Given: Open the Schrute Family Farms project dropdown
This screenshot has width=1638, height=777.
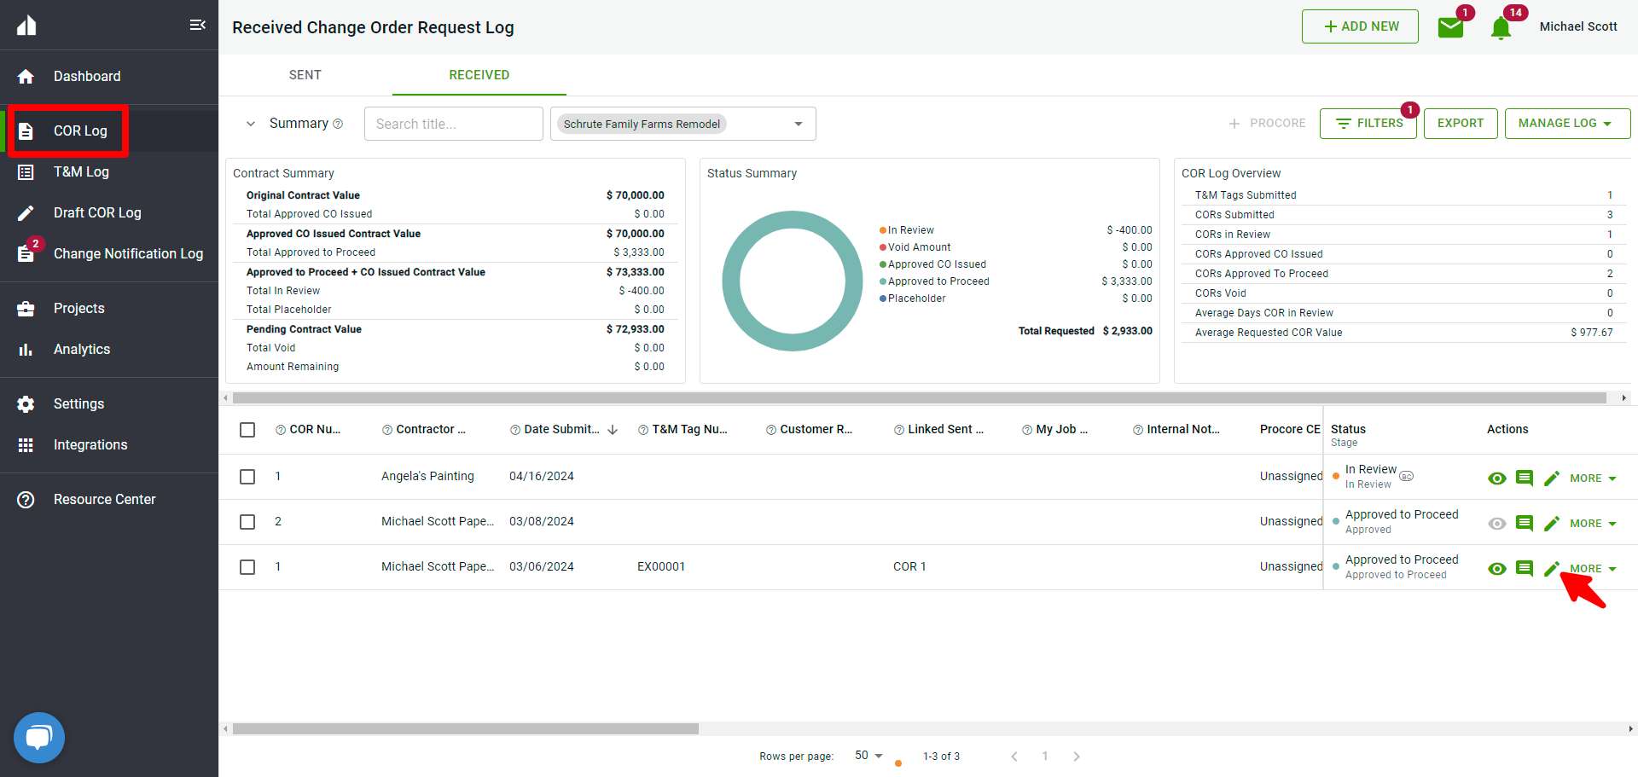Looking at the screenshot, I should point(798,124).
